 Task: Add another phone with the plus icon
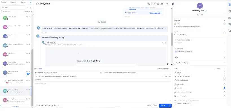225,32
